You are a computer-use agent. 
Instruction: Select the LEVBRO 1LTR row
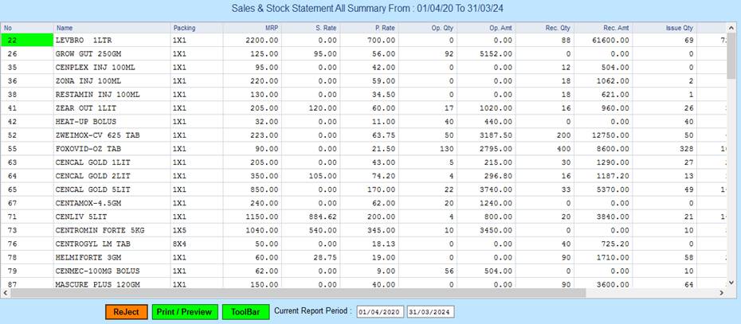coord(110,40)
